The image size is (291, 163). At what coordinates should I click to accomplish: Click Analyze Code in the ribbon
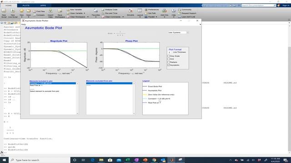110,10
